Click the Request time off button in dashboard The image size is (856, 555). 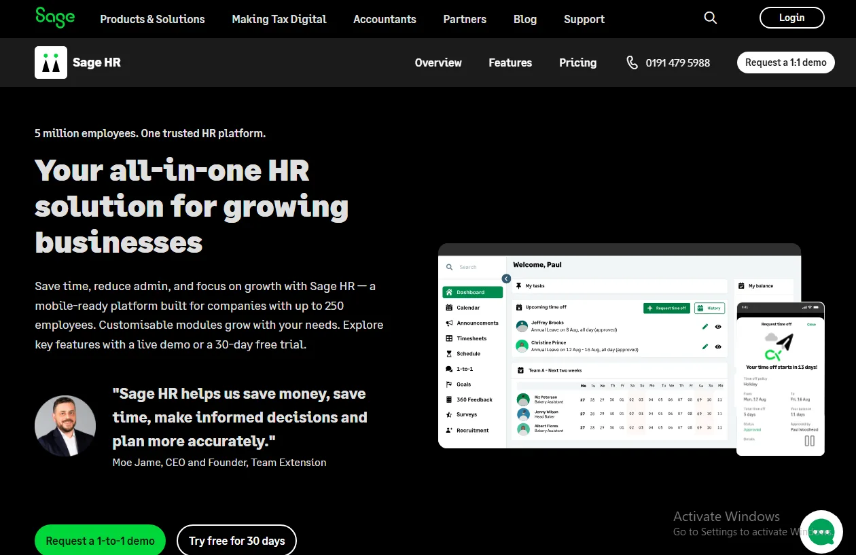666,308
